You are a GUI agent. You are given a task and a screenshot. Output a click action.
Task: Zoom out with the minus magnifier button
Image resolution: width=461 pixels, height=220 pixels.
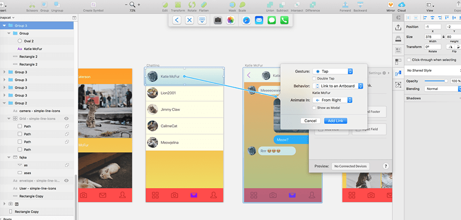(x=126, y=5)
